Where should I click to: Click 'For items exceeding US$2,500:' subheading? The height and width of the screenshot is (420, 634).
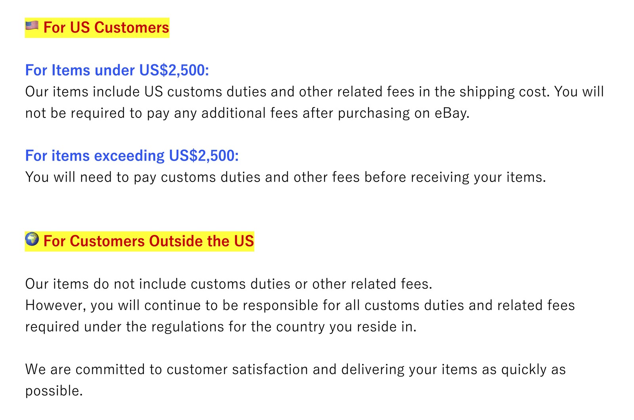[132, 156]
